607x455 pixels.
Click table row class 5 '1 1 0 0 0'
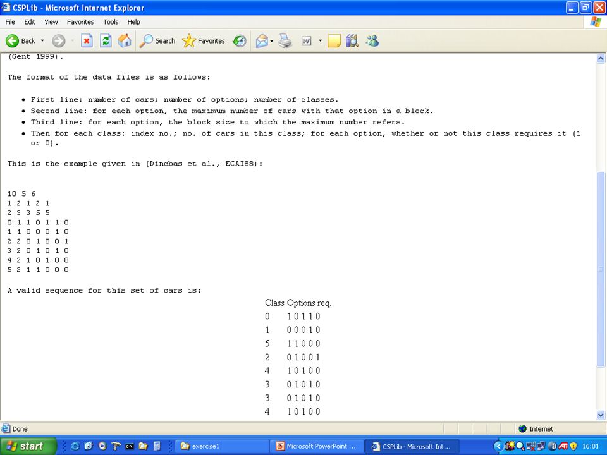(x=293, y=344)
